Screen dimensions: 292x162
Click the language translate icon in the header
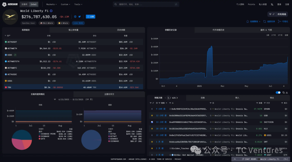point(272,5)
